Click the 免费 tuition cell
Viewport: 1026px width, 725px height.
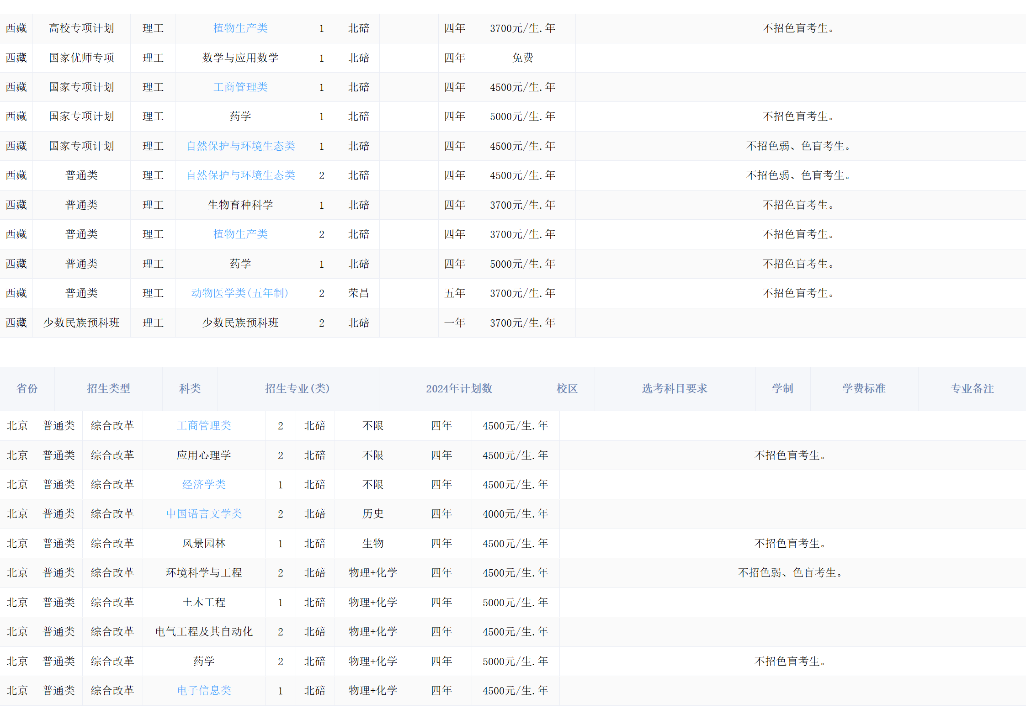(x=523, y=58)
